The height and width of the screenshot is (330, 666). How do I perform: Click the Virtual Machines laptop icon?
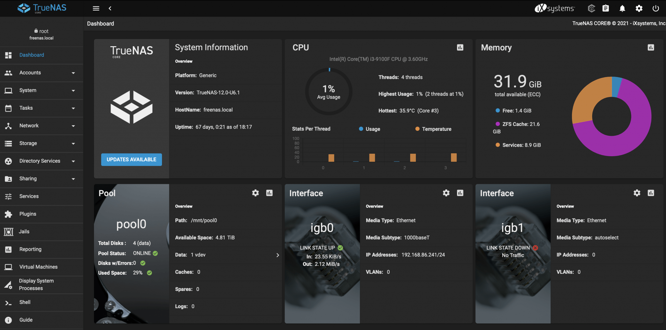[8, 267]
